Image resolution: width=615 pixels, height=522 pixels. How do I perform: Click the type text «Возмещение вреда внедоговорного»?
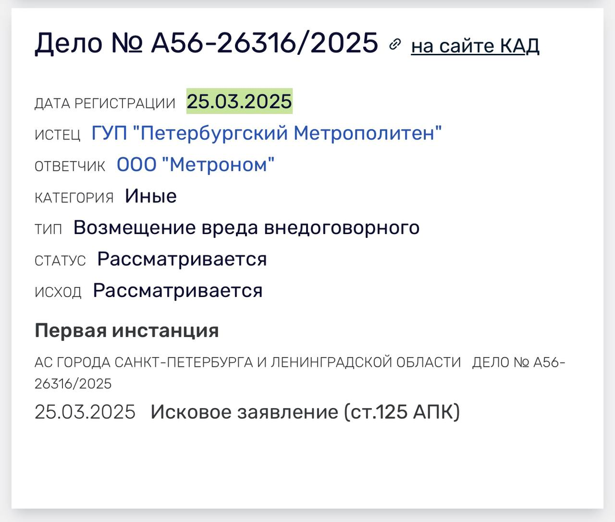tap(246, 228)
